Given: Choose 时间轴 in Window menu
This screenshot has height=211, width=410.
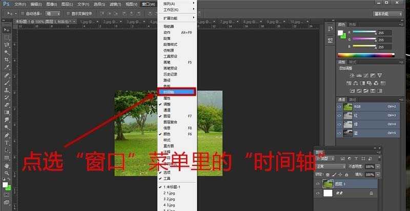Looking at the screenshot, I should pyautogui.click(x=176, y=92).
